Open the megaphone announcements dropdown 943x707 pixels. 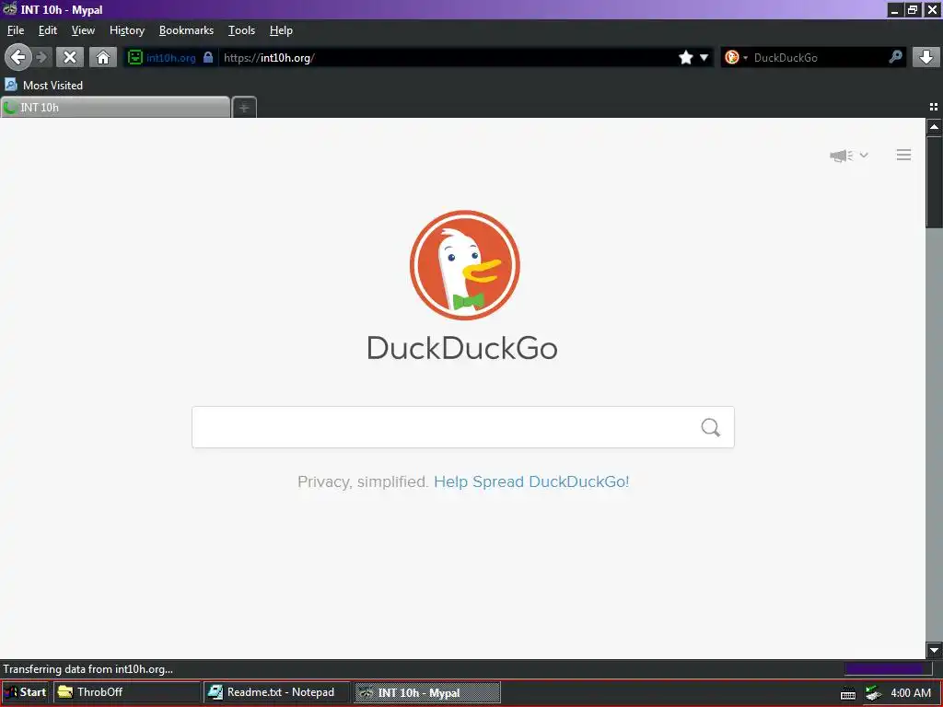click(848, 156)
